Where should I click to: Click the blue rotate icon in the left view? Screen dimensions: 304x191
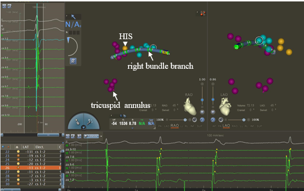point(202,120)
